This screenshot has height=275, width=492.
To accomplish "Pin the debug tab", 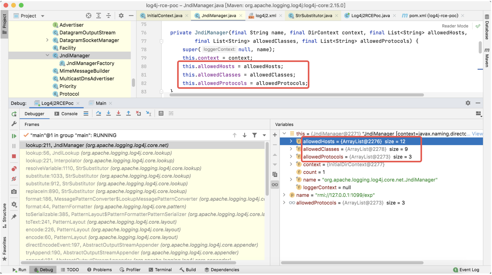I will coord(14,217).
